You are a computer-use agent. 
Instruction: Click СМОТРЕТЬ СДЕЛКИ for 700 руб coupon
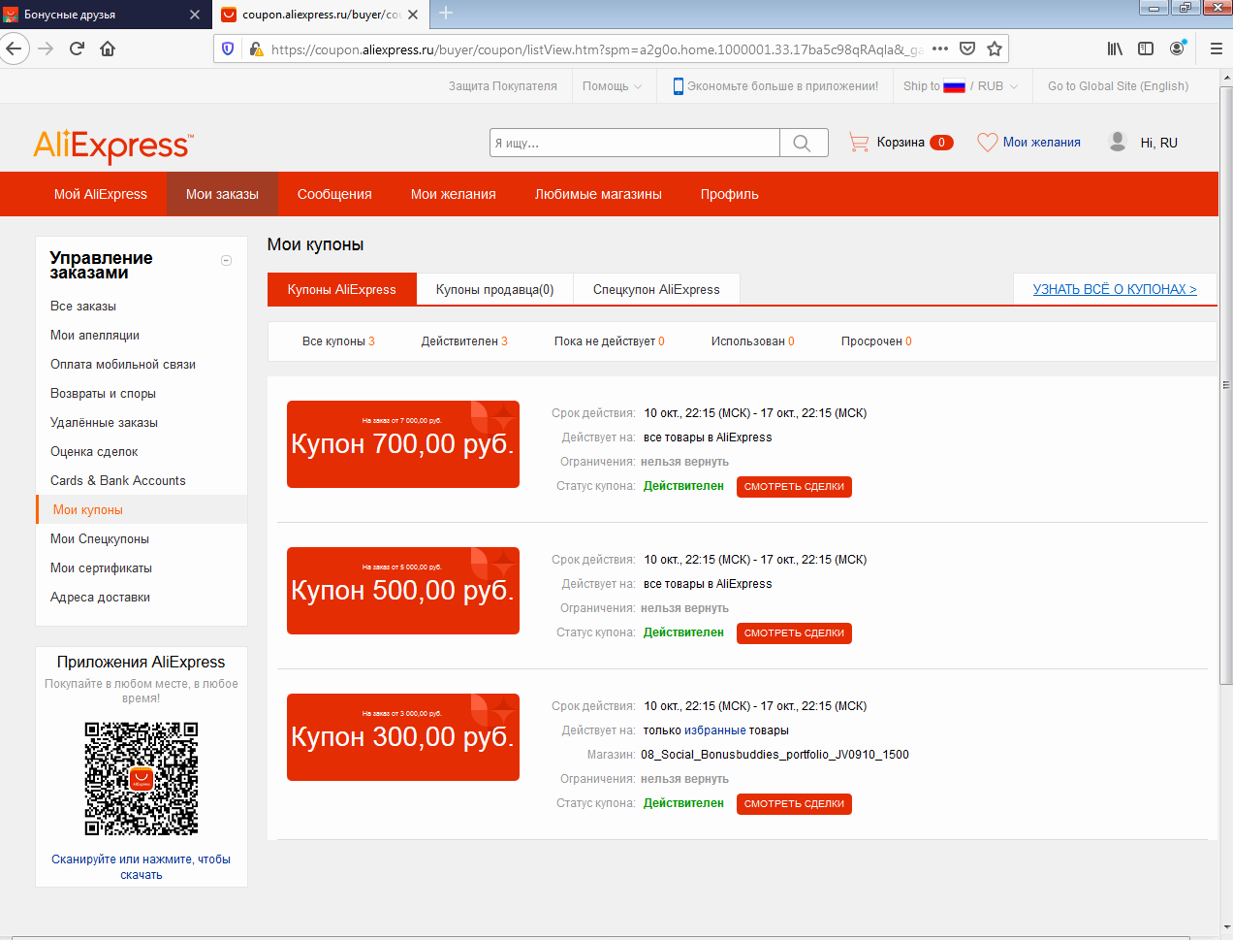pyautogui.click(x=794, y=487)
